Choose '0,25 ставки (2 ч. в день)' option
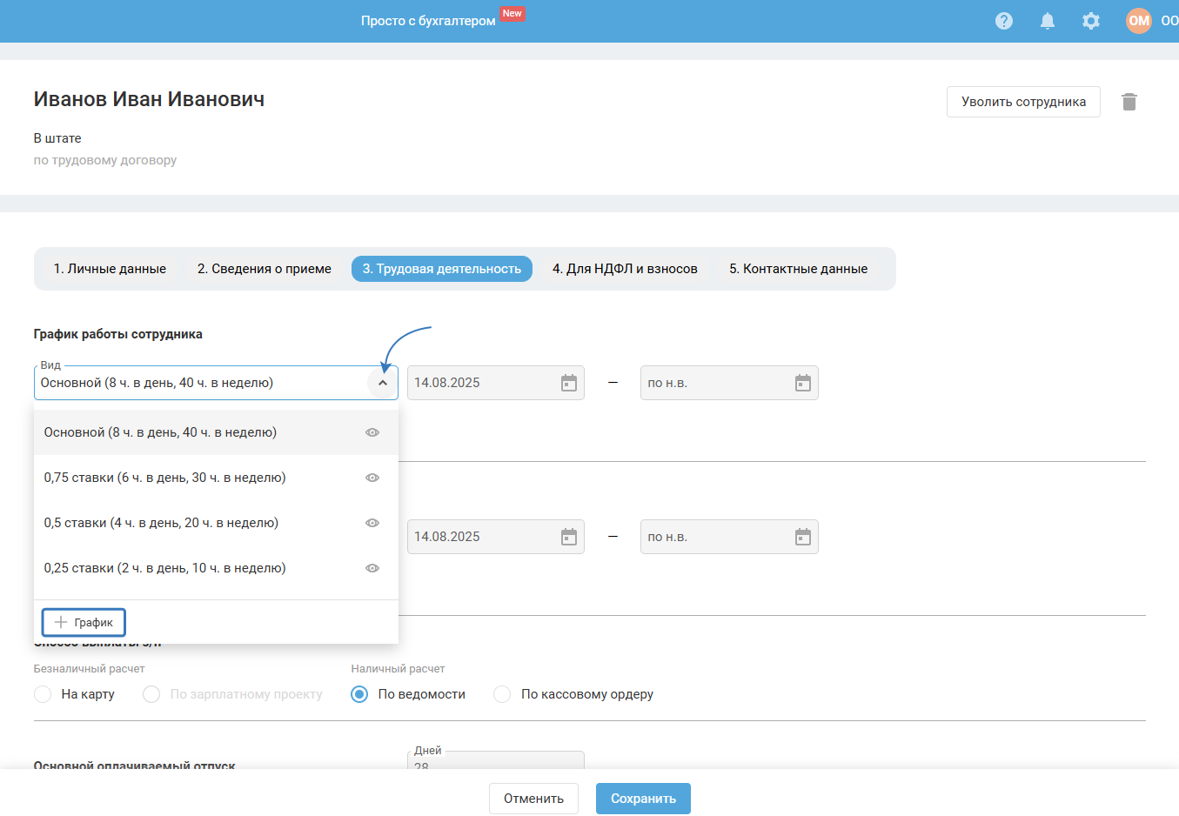 pos(216,568)
